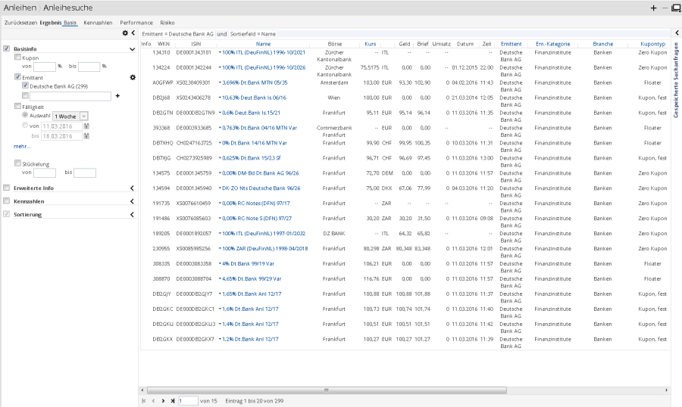Open the 1 Woche dropdown
Screen dimensions: 682x407
tap(84, 116)
